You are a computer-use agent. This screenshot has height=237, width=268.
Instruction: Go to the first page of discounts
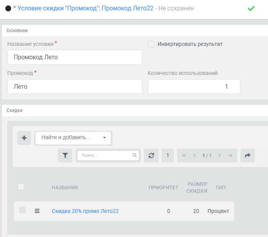(x=184, y=156)
